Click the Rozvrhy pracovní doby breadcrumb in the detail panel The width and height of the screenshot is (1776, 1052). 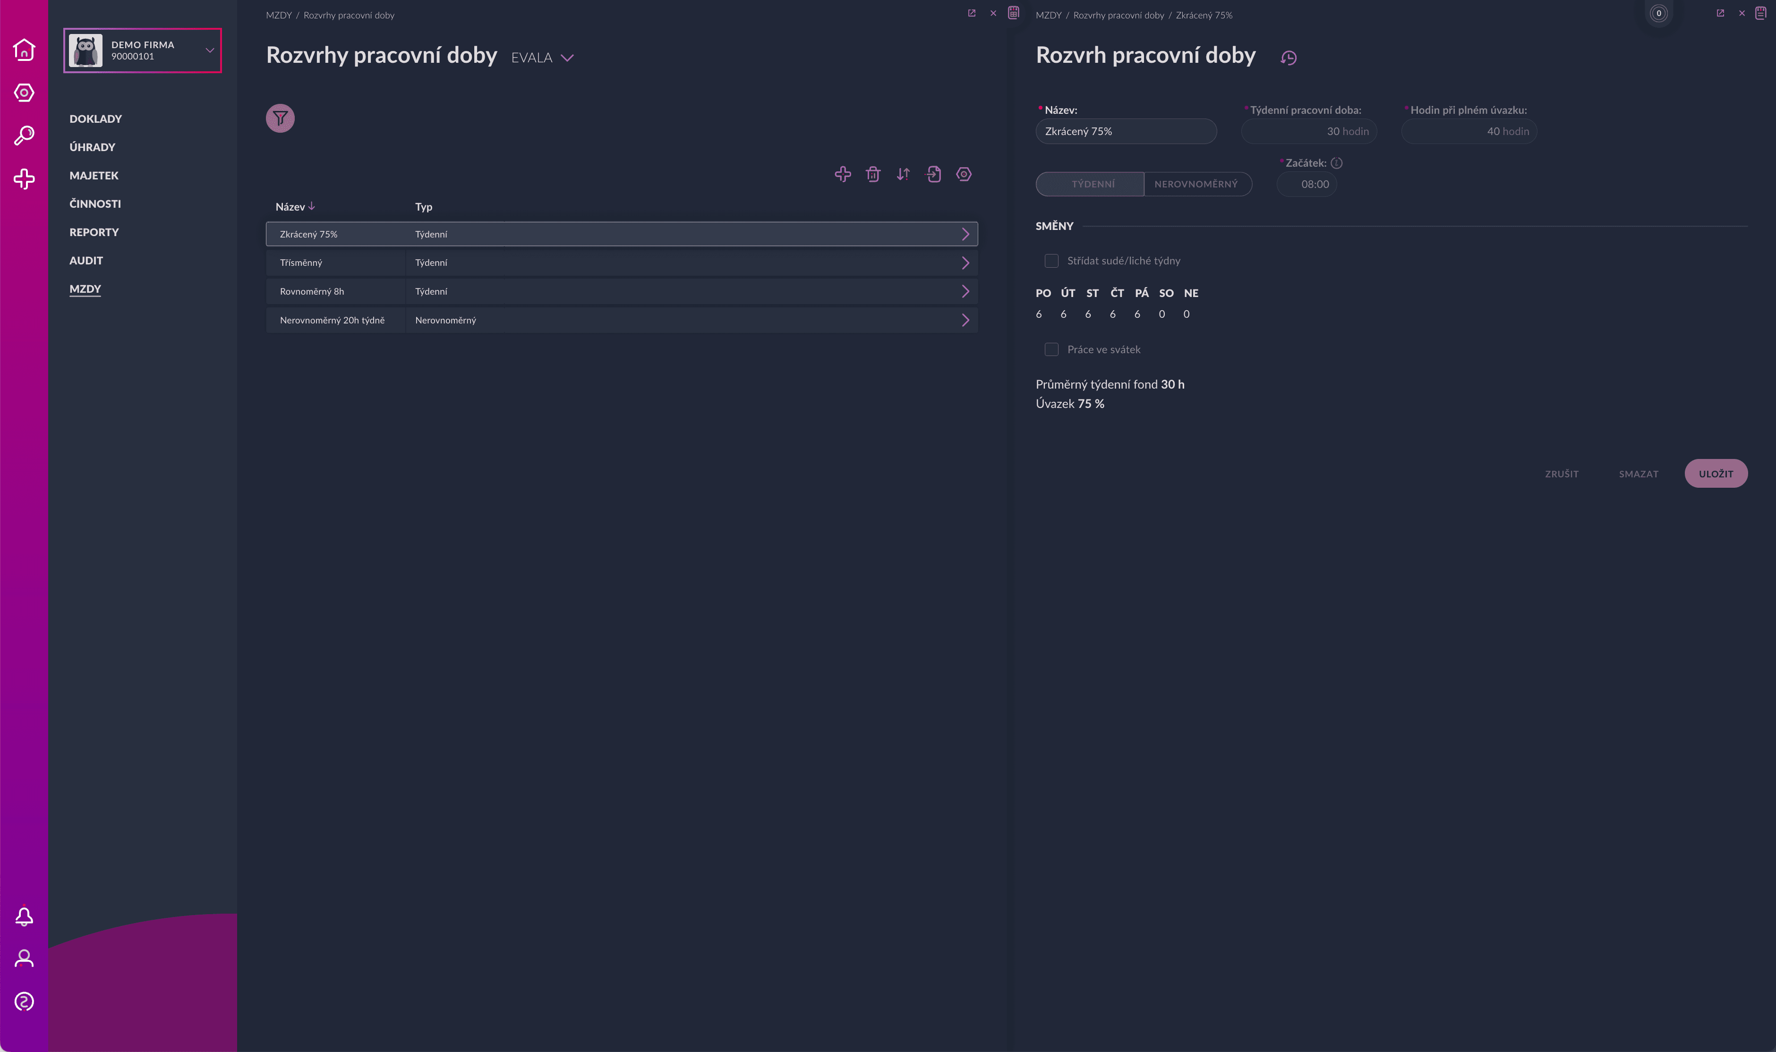(x=1118, y=15)
